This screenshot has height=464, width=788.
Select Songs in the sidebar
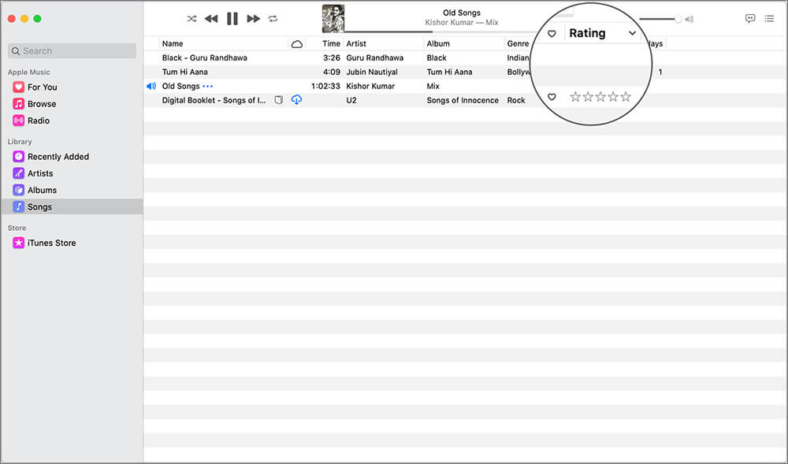[72, 206]
